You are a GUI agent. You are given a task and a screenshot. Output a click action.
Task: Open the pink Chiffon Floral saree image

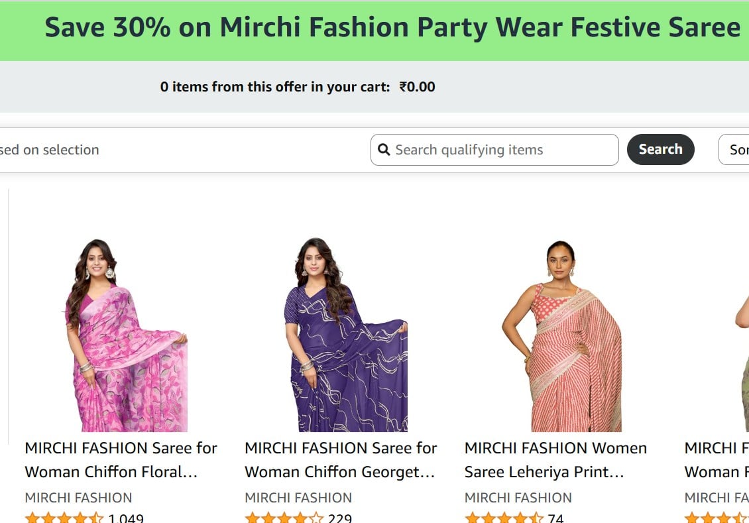click(126, 335)
